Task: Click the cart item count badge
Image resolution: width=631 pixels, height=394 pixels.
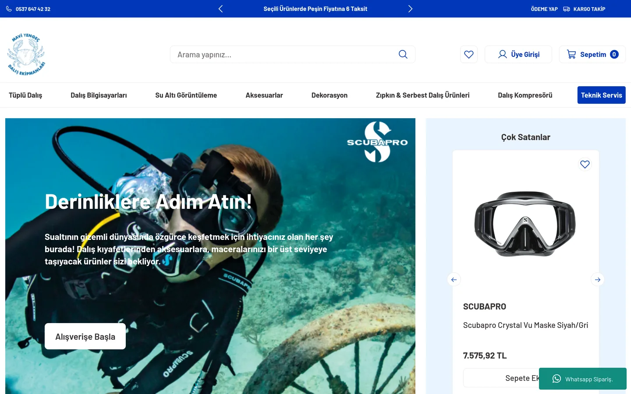Action: [614, 54]
